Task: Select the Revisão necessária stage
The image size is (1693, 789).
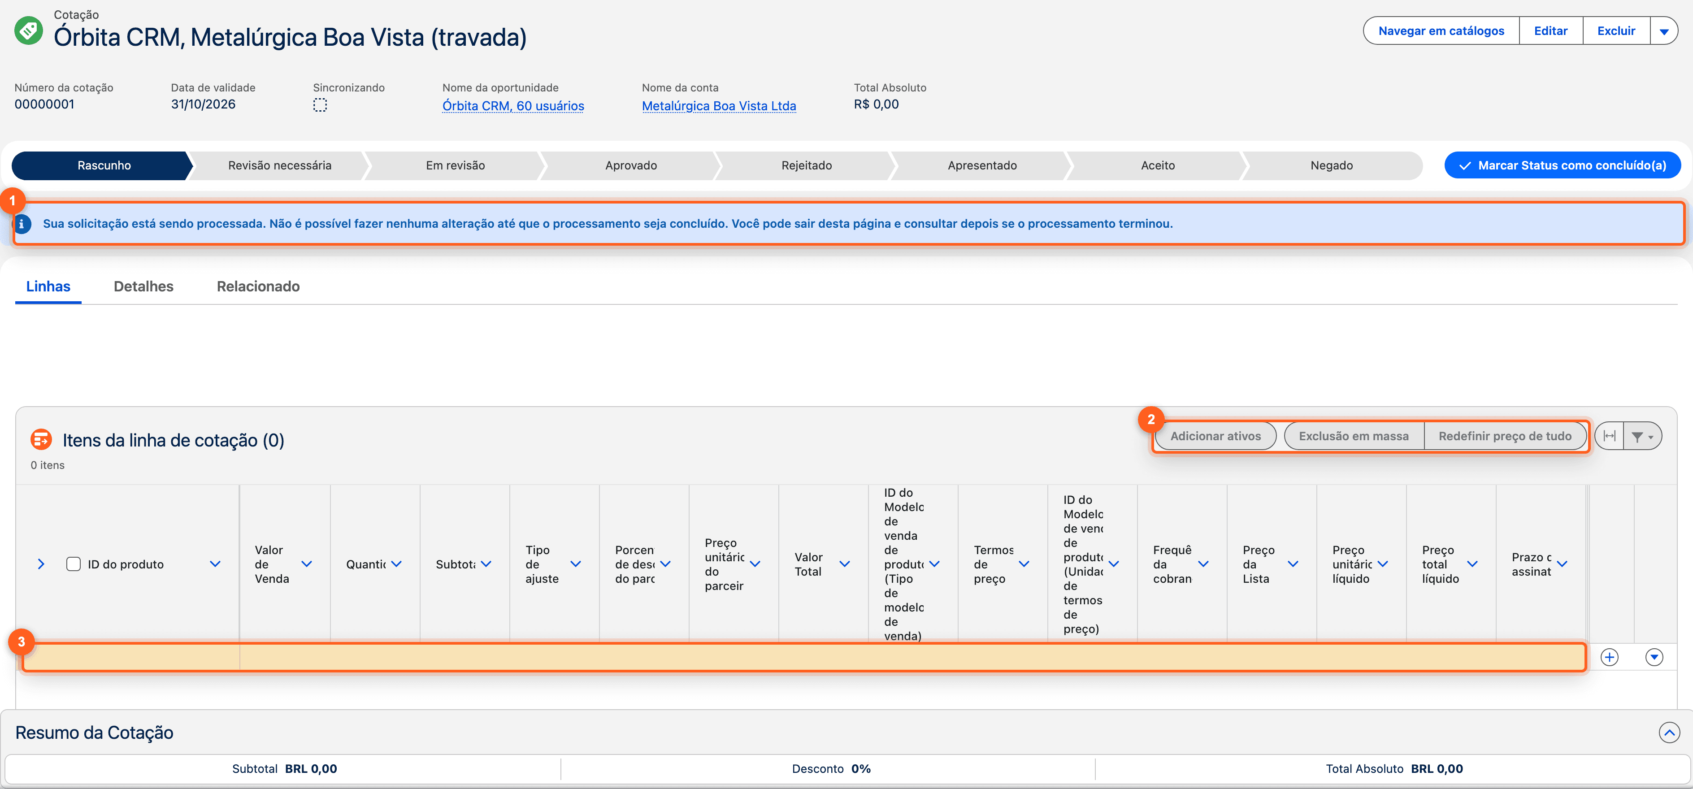Action: [279, 165]
